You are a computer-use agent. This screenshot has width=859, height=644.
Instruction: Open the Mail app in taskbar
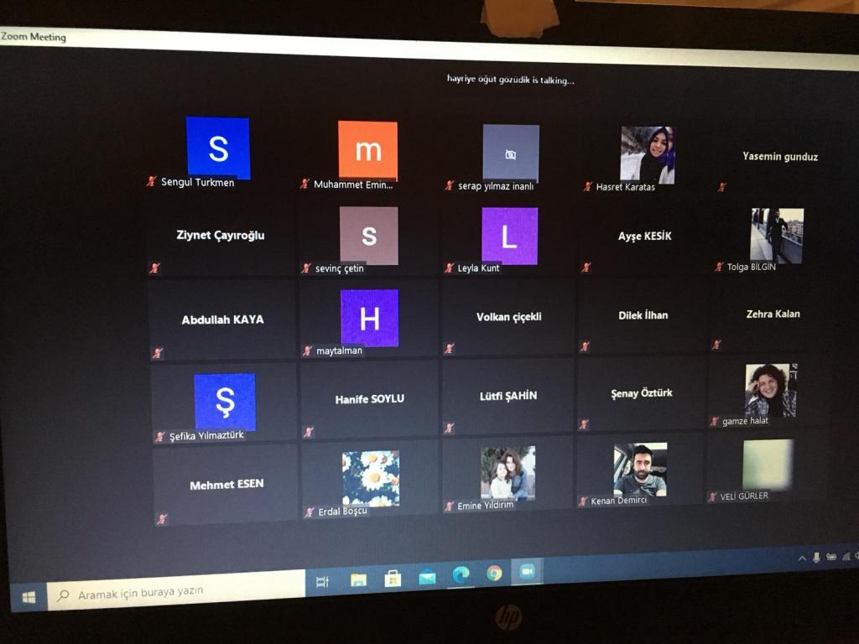[x=427, y=577]
